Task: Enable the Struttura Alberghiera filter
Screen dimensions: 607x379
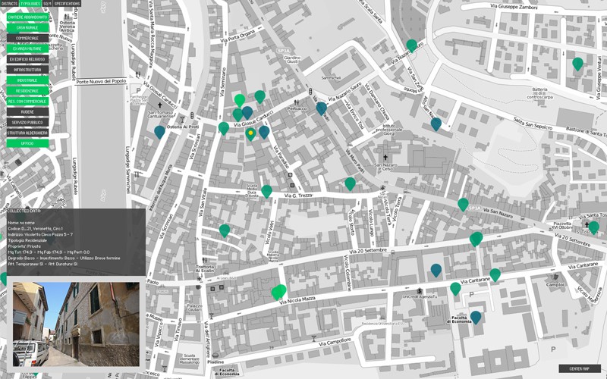Action: [x=27, y=133]
